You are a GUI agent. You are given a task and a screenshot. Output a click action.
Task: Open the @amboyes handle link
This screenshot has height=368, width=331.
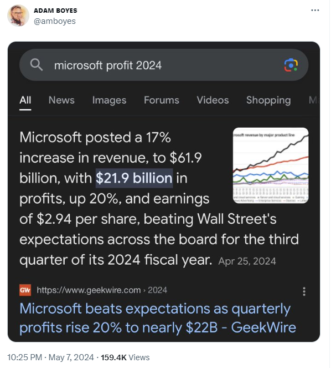[x=55, y=21]
